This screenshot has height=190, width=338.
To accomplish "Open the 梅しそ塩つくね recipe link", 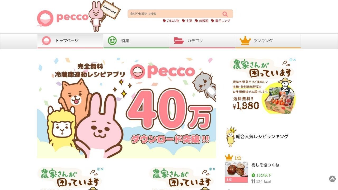I will 265,165.
